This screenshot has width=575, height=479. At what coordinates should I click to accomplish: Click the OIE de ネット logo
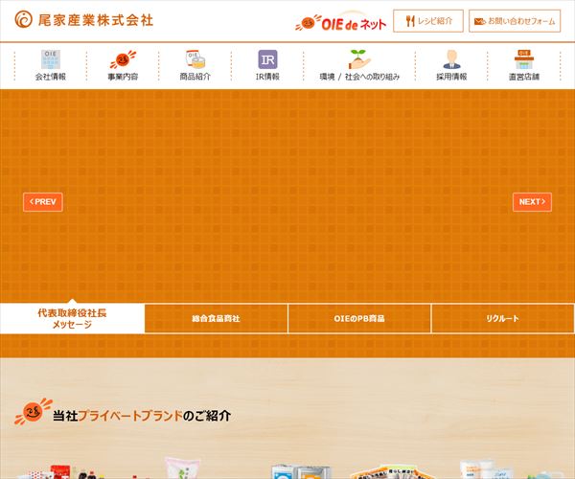tap(340, 23)
